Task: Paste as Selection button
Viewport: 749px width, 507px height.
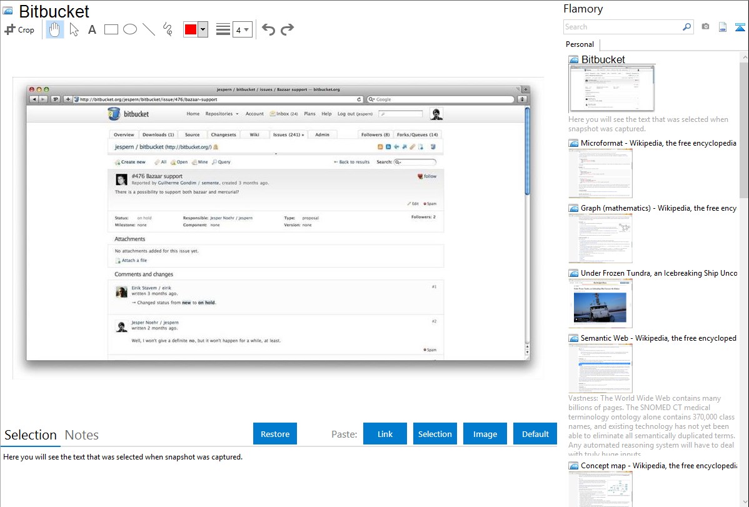Action: coord(435,434)
